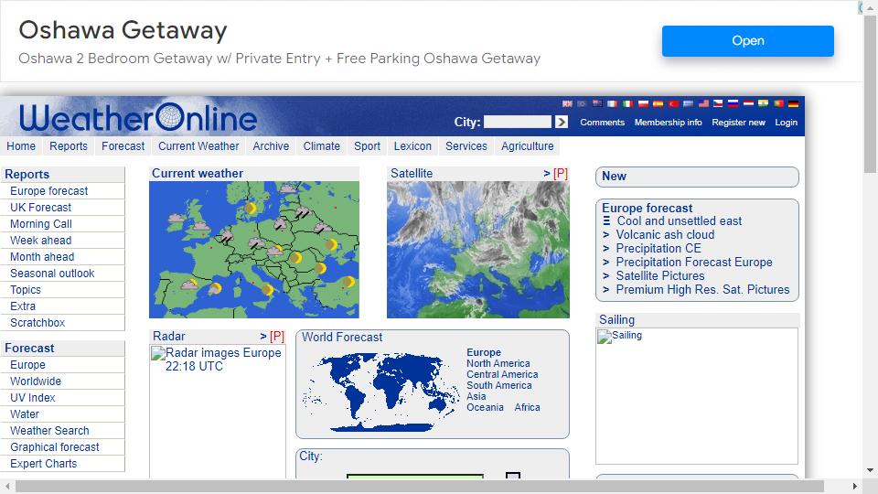Screen dimensions: 878x494
Task: Pick the United States flag icon
Action: tap(704, 103)
